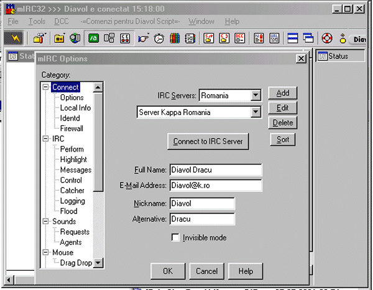Click the Full Name input field

216,170
